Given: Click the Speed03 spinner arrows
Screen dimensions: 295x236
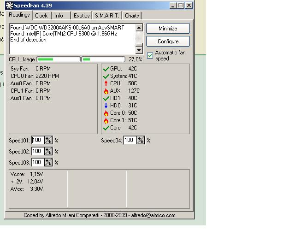Looking at the screenshot, I should [x=48, y=162].
